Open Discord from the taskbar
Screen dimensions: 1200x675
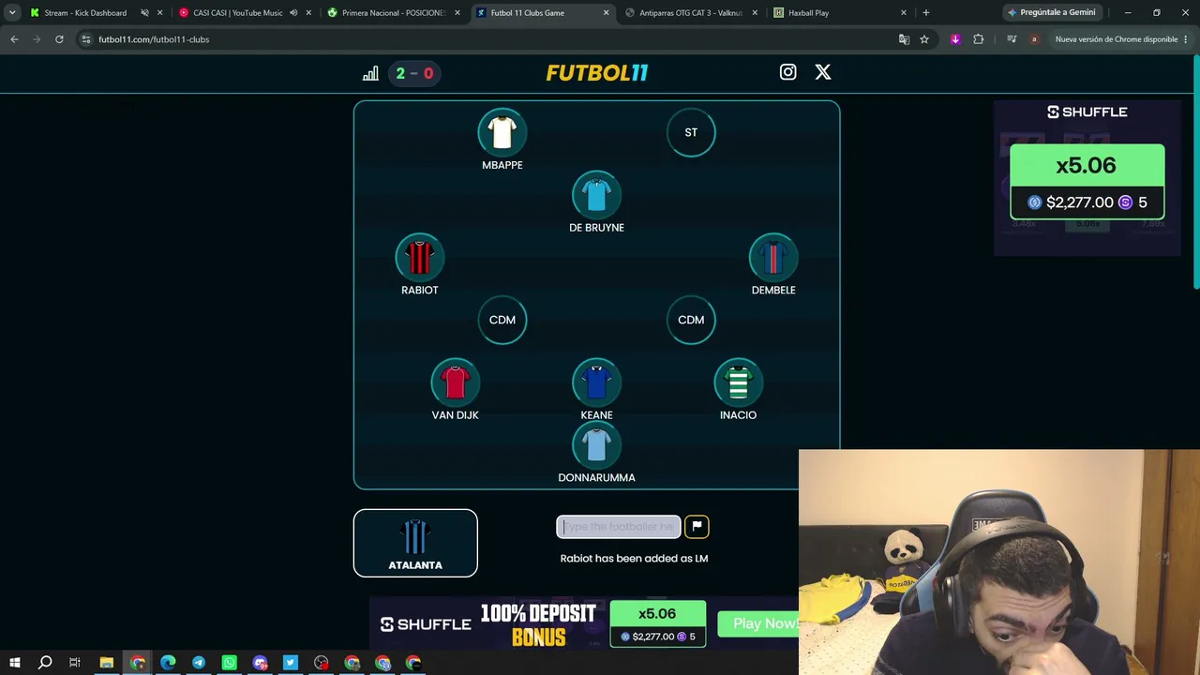point(260,663)
